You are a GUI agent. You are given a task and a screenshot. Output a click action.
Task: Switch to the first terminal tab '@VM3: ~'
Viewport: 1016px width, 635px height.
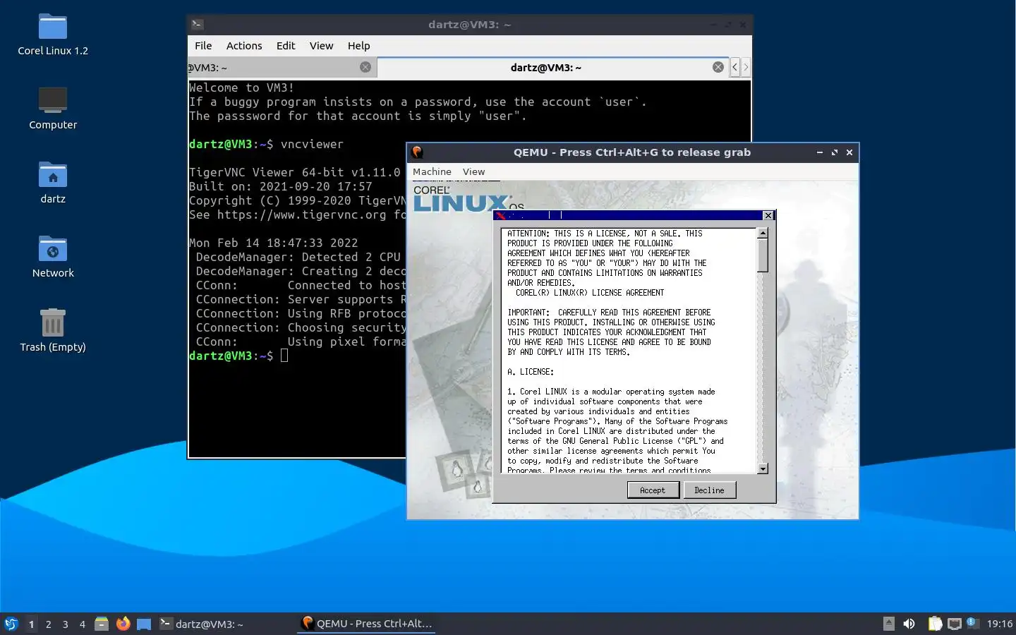pyautogui.click(x=282, y=68)
